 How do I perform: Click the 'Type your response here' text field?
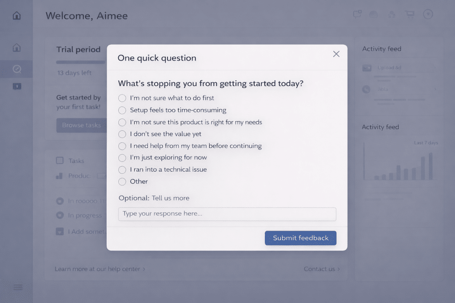click(x=227, y=214)
